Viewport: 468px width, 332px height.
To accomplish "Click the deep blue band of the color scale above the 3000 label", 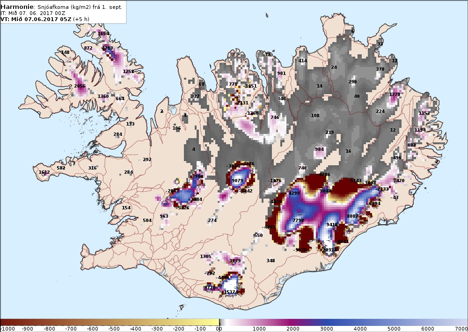I will point(326,323).
